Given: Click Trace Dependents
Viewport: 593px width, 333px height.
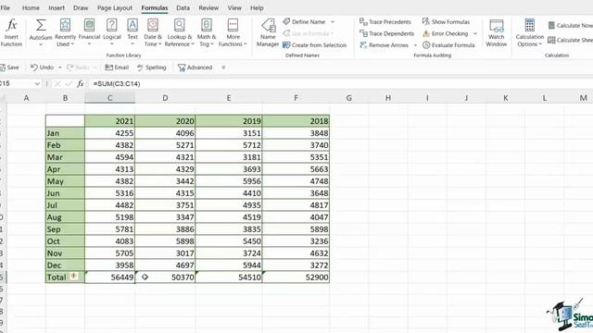Looking at the screenshot, I should pos(387,33).
